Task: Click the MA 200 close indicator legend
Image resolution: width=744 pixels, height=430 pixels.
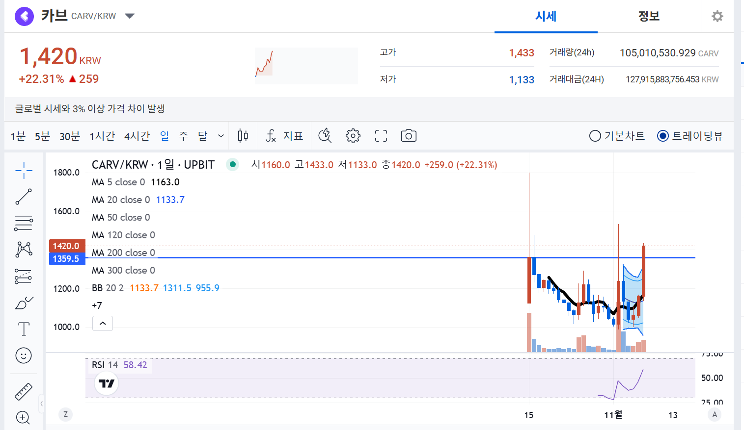Action: point(123,253)
